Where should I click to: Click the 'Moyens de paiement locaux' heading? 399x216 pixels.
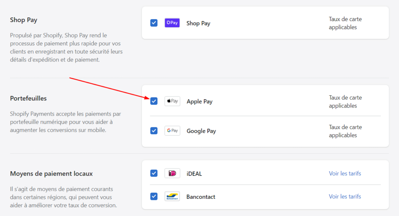pyautogui.click(x=51, y=174)
